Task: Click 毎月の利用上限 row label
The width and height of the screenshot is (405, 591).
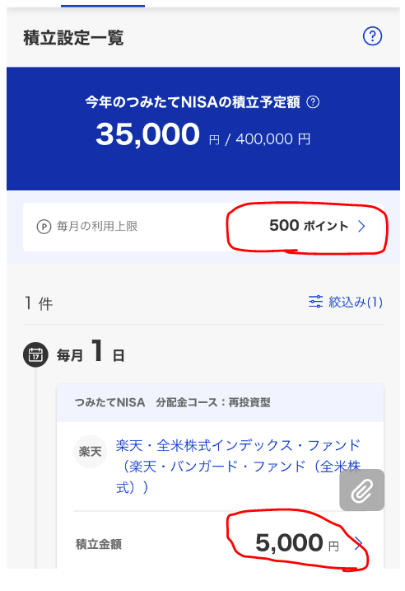Action: [97, 226]
